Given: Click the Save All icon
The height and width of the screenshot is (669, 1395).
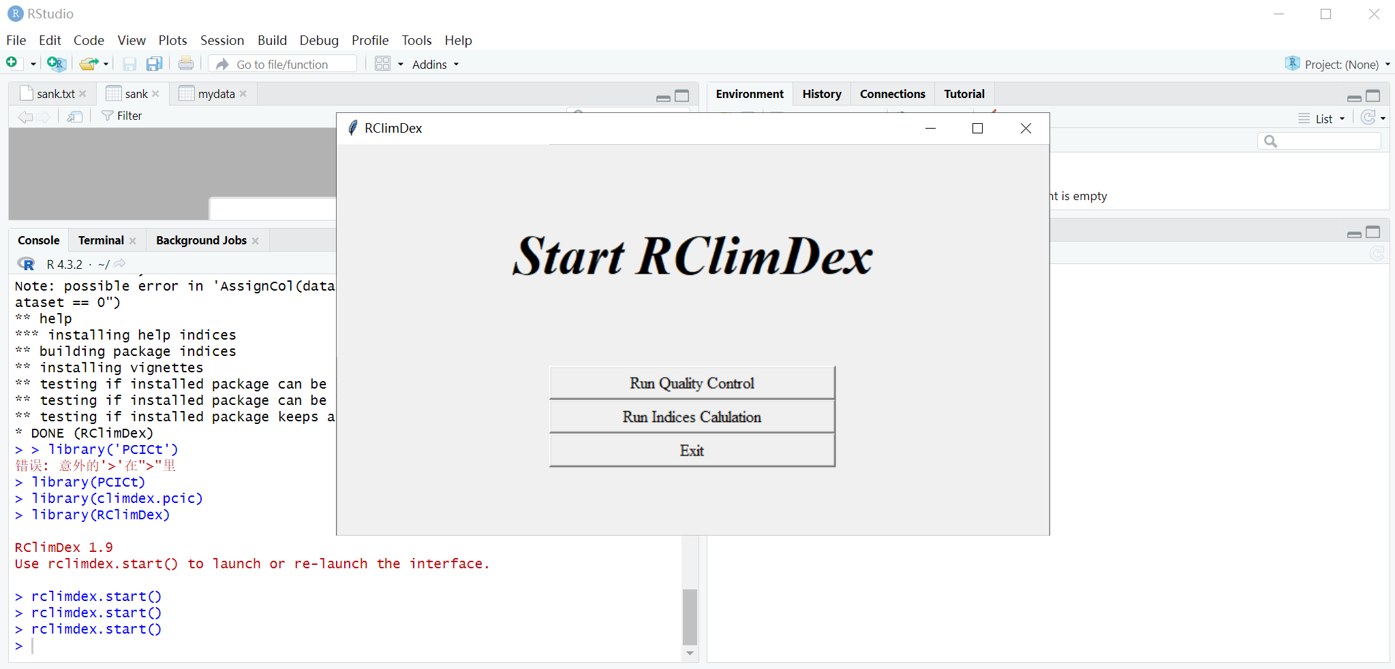Looking at the screenshot, I should pyautogui.click(x=155, y=64).
